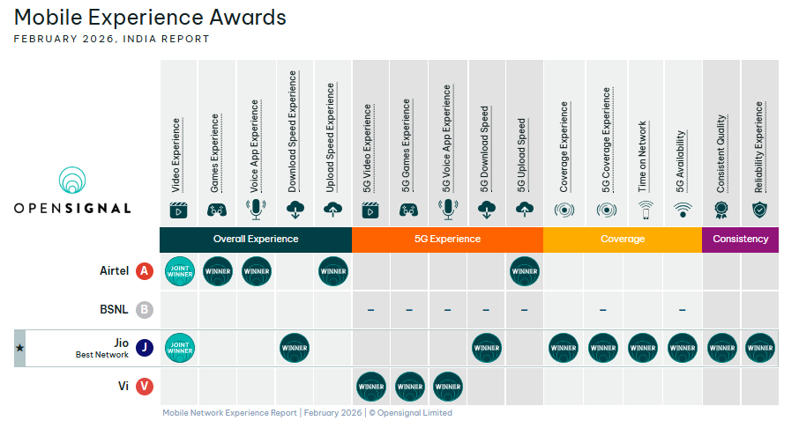Click 'FEBRUARY 2026, INDIA REPORT' subtitle
Image resolution: width=799 pixels, height=428 pixels.
(x=112, y=39)
